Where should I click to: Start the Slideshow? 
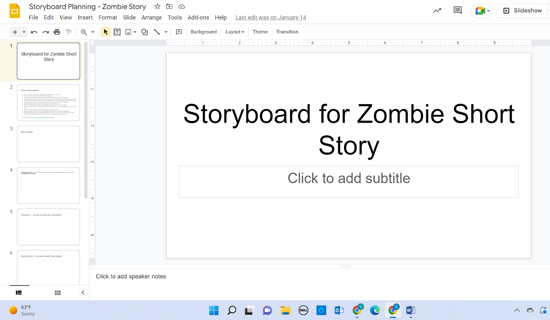pos(524,11)
